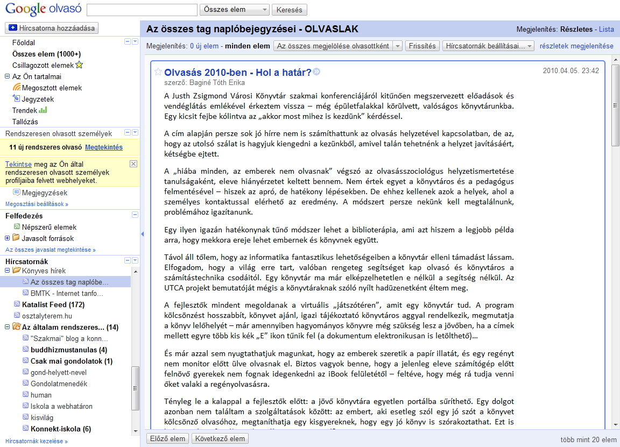Open options menu of Rendszeresen olvasott személyek
Image resolution: width=620 pixels, height=447 pixels.
[x=135, y=132]
